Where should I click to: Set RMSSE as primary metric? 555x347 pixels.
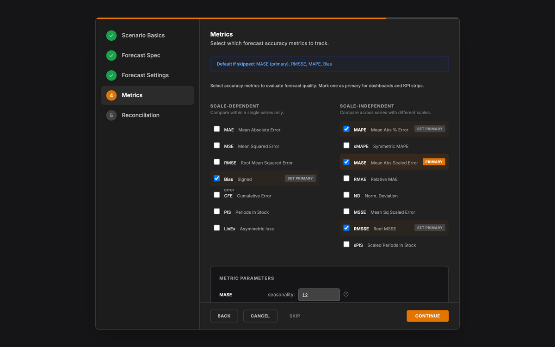click(430, 228)
